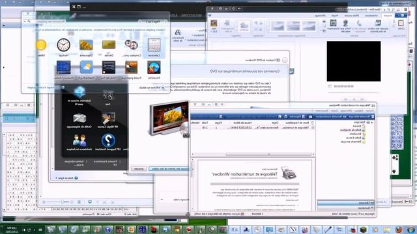The height and width of the screenshot is (234, 417).
Task: Select the Entrant folder in Fax tree
Action: (359, 126)
